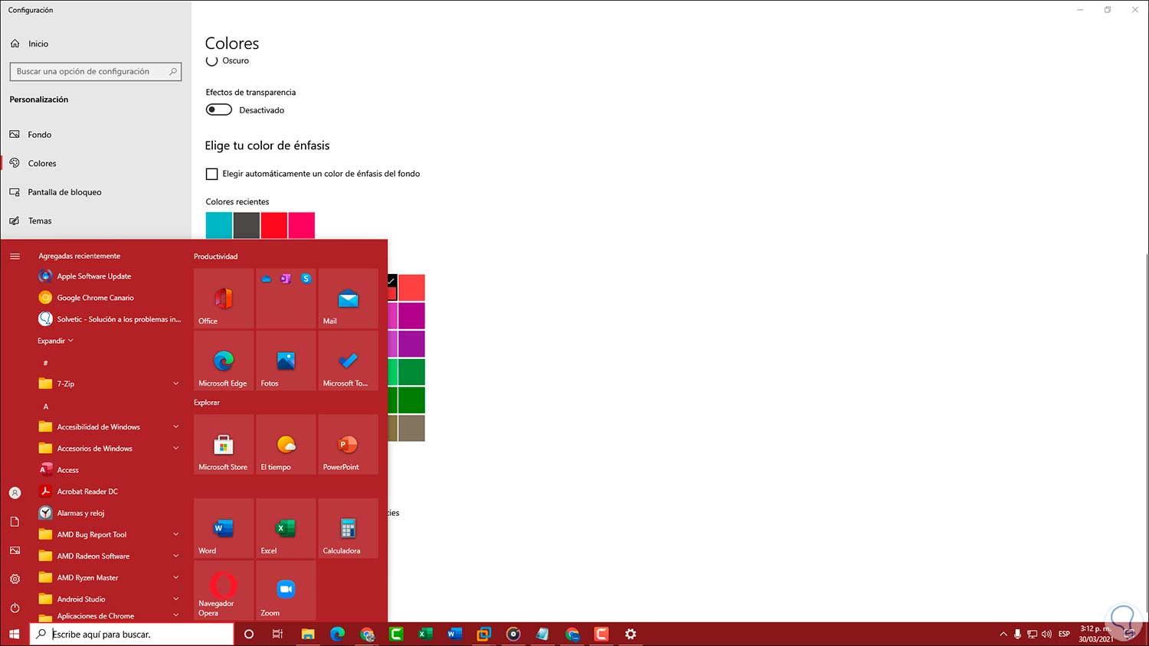Pick the dark gray recent color swatch

coord(247,226)
